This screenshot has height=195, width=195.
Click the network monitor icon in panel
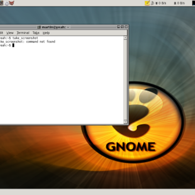tap(153, 3)
